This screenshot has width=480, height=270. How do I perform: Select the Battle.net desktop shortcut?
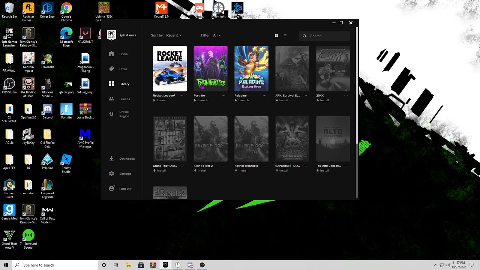(x=237, y=10)
